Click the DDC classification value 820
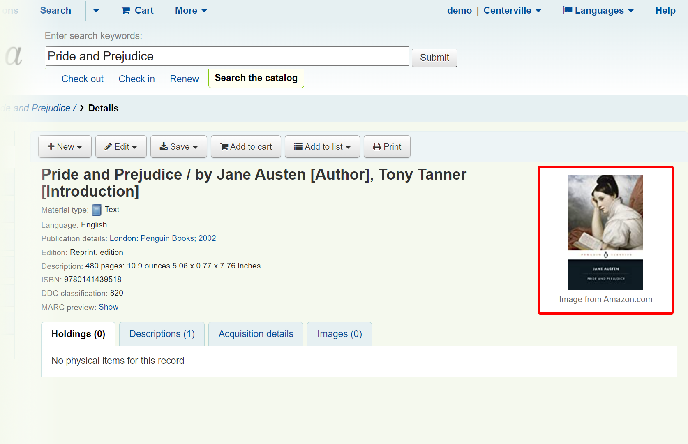 click(x=117, y=293)
